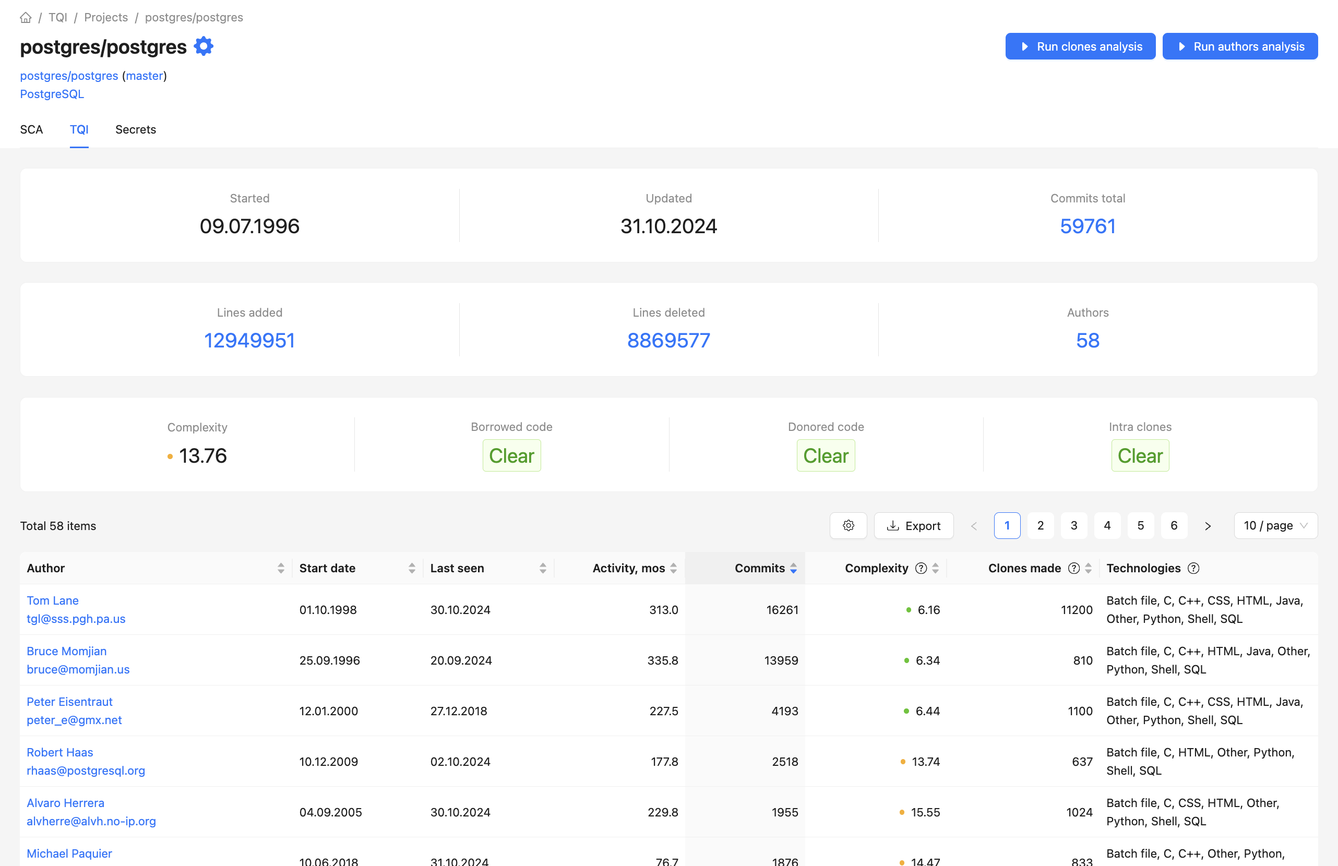Click Updated date 31.10.2024

point(668,226)
